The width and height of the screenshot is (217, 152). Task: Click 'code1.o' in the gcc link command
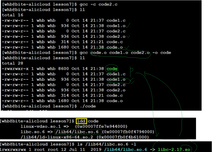click(118, 53)
